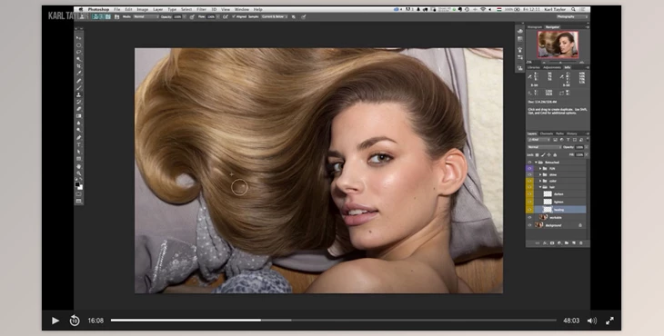
Task: Mute the video volume
Action: (592, 321)
